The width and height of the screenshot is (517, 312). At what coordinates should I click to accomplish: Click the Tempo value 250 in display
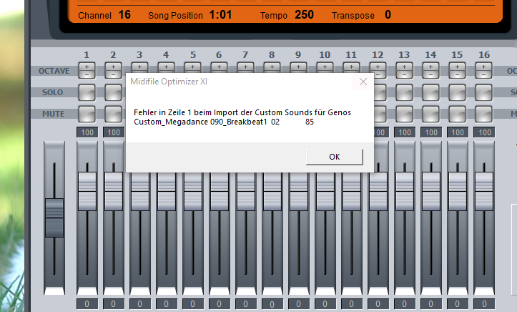tap(303, 14)
